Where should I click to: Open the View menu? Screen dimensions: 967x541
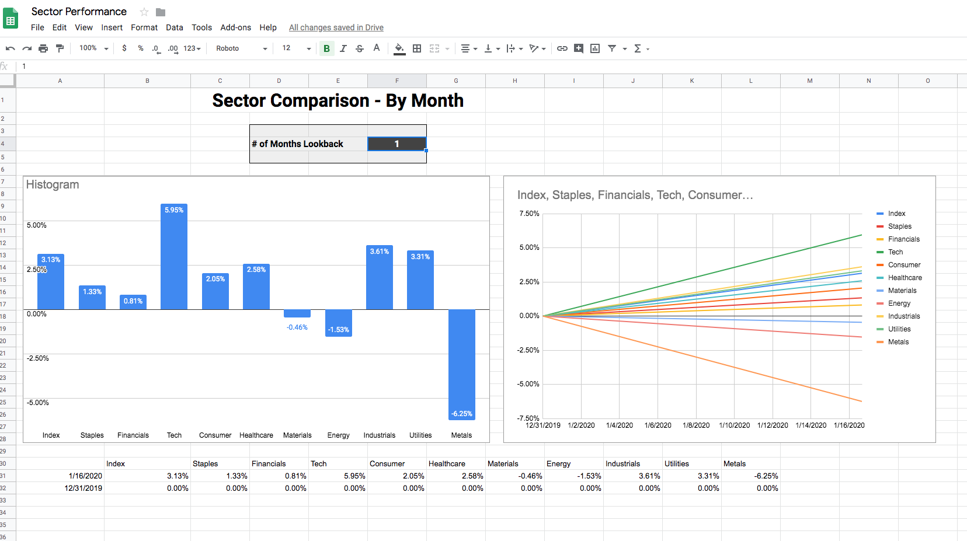[x=84, y=27]
